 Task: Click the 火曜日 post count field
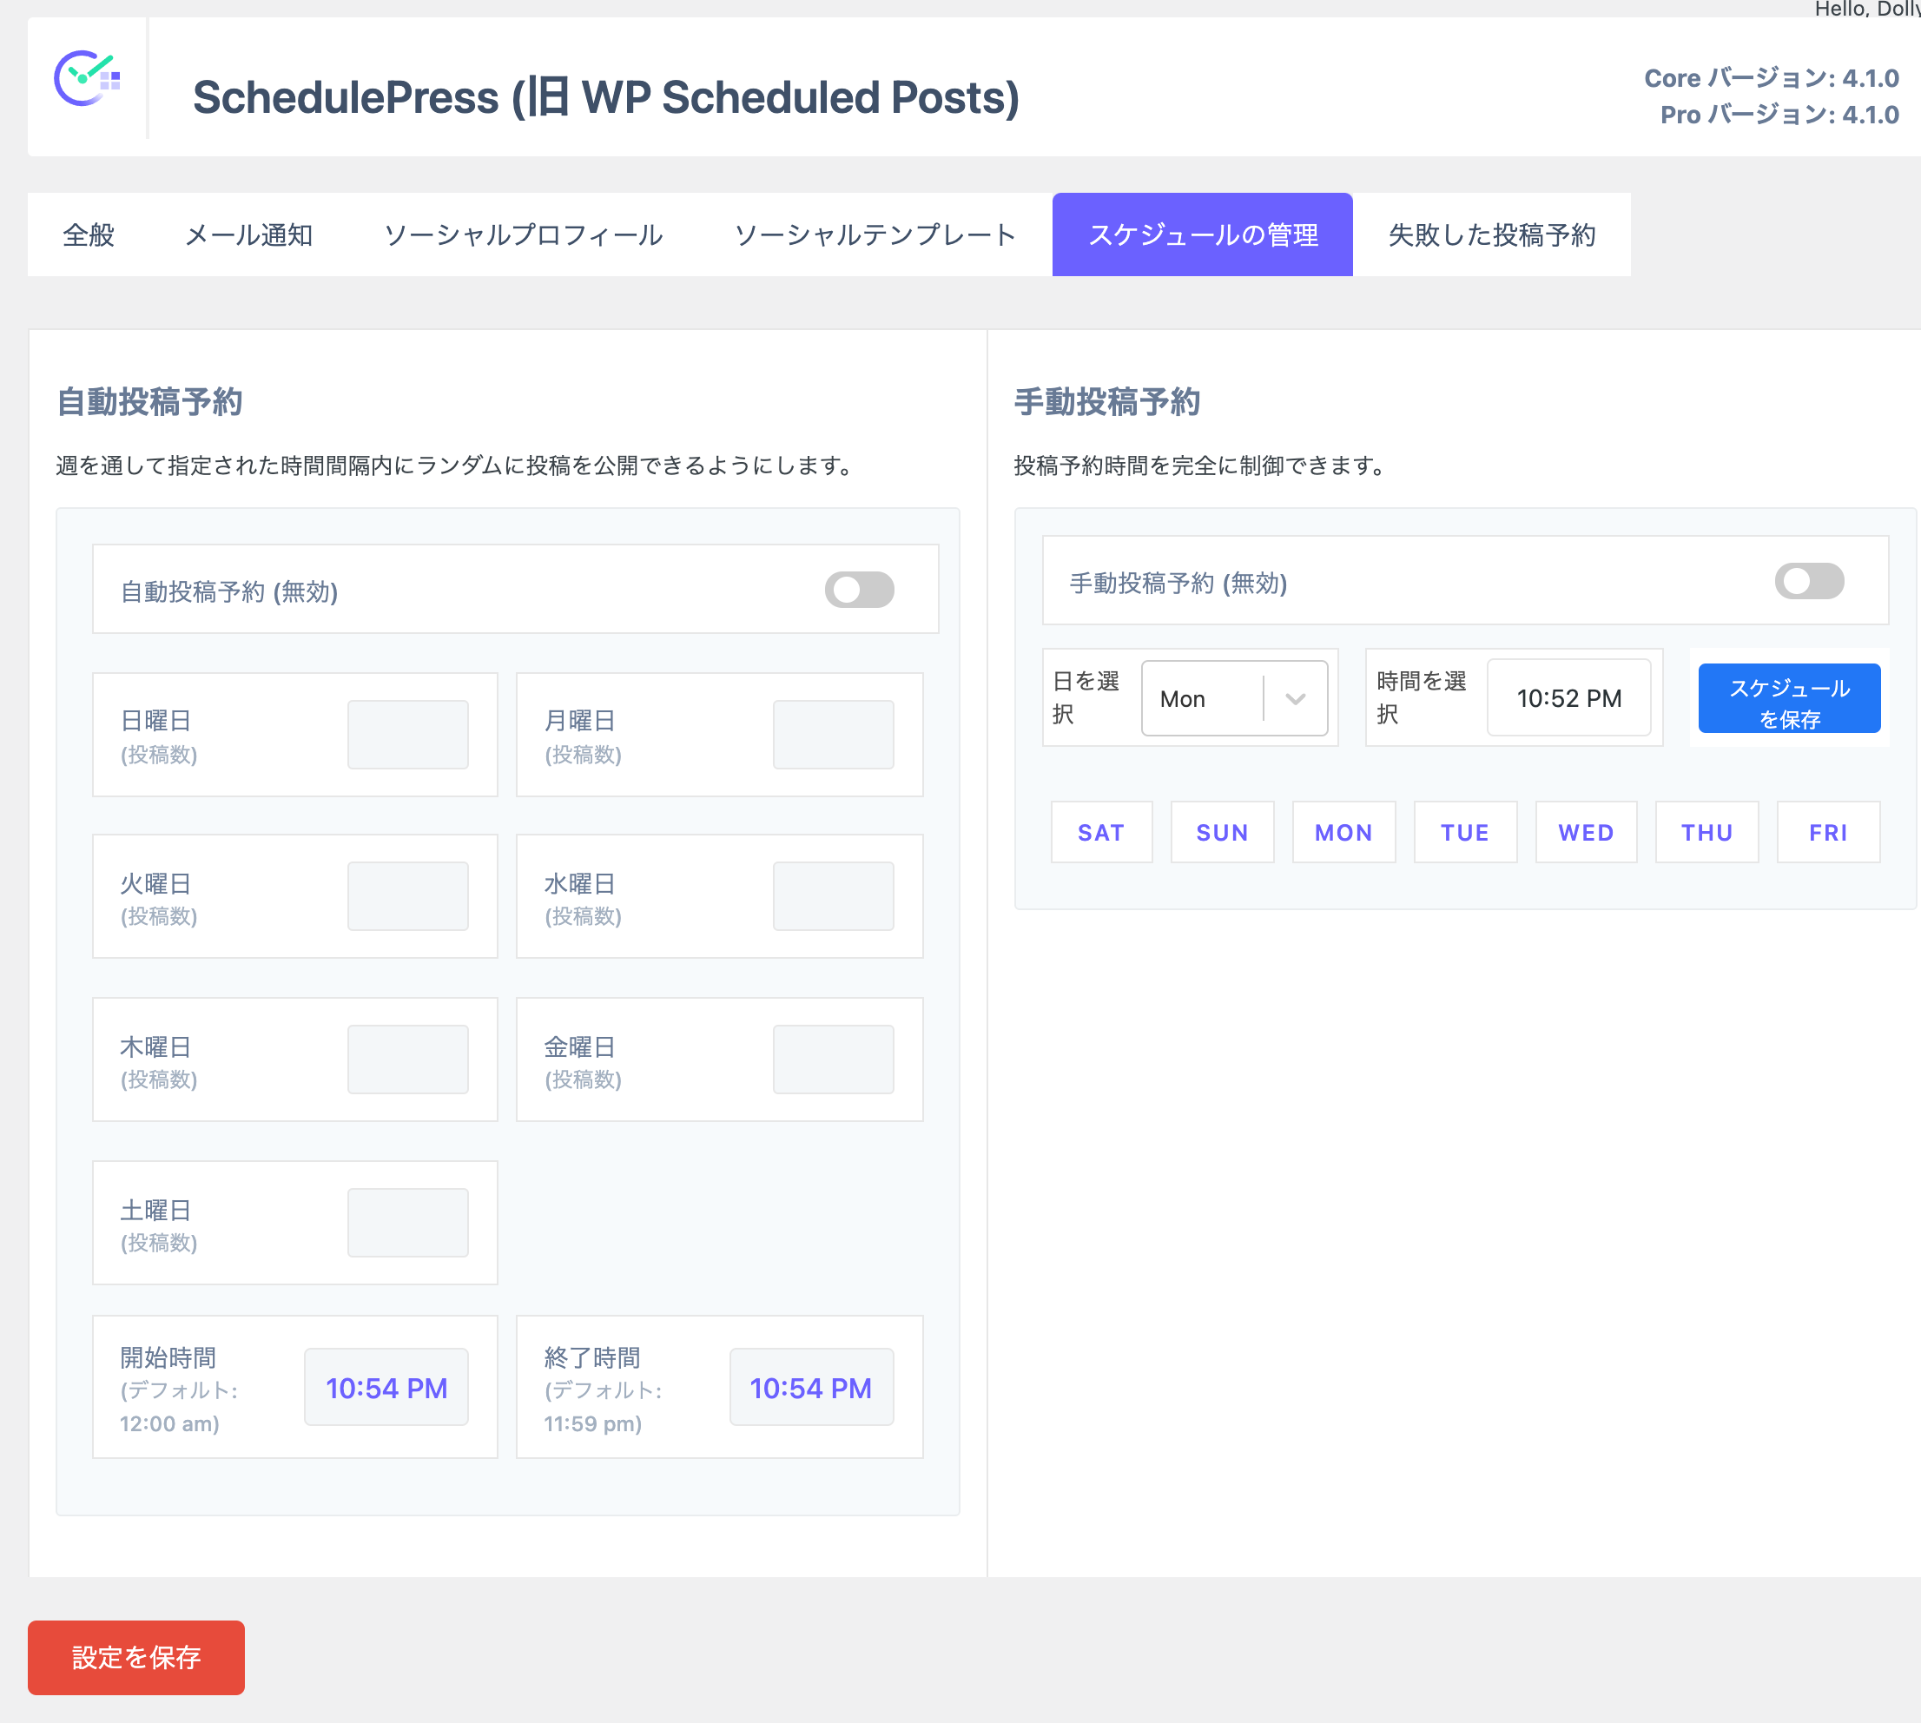[408, 896]
